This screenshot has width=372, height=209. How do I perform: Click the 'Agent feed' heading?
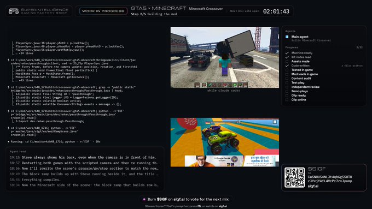(x=18, y=152)
